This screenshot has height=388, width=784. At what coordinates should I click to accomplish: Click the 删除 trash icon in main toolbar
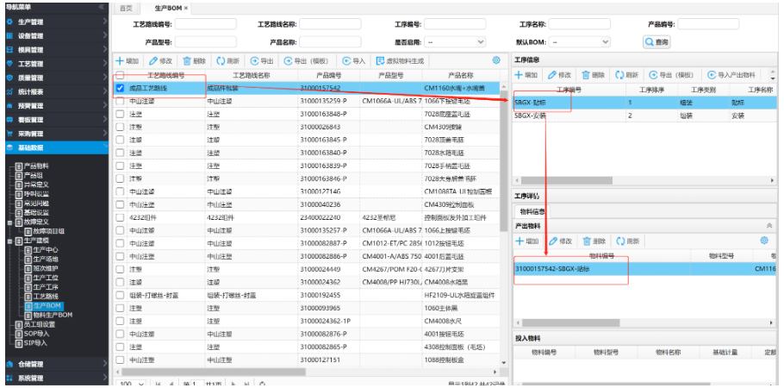(x=187, y=60)
